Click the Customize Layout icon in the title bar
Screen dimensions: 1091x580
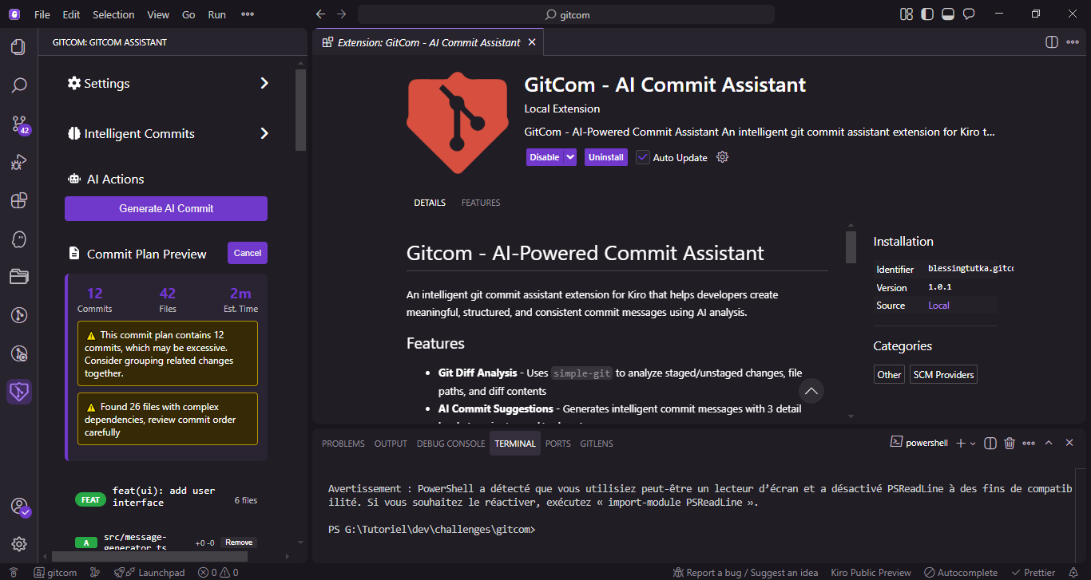click(x=907, y=14)
